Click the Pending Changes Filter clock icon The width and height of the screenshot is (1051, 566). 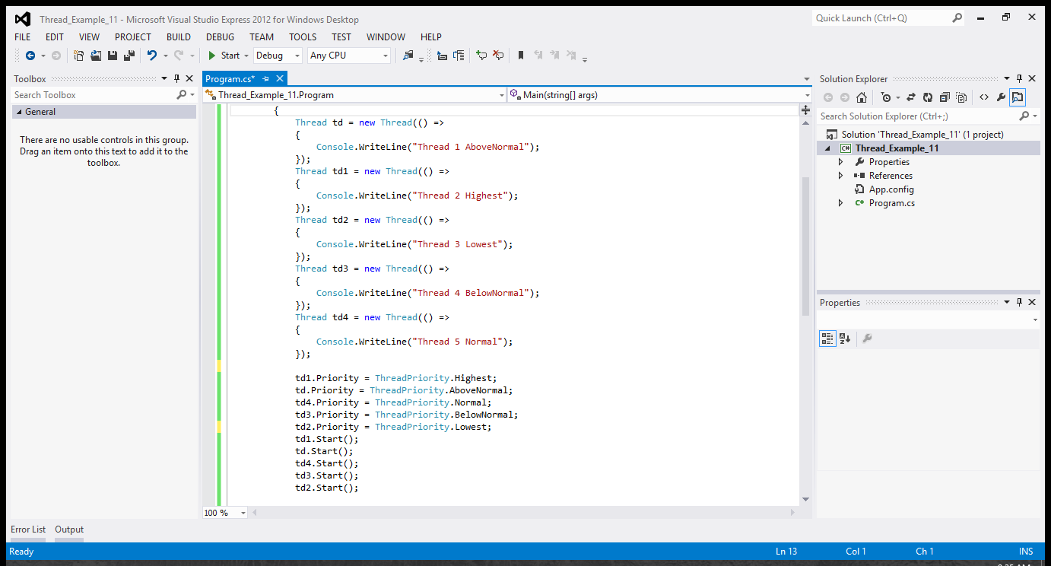(x=886, y=97)
